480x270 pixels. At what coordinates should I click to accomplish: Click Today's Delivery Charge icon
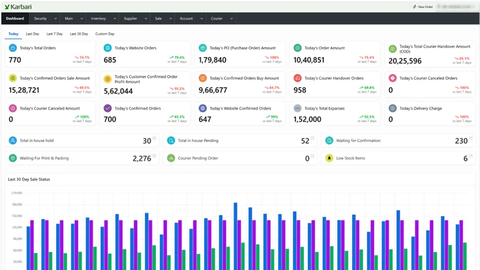coord(392,108)
